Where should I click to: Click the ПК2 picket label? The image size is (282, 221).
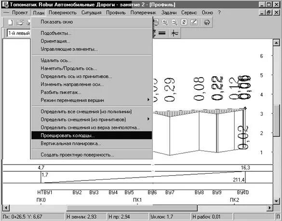click(x=235, y=200)
